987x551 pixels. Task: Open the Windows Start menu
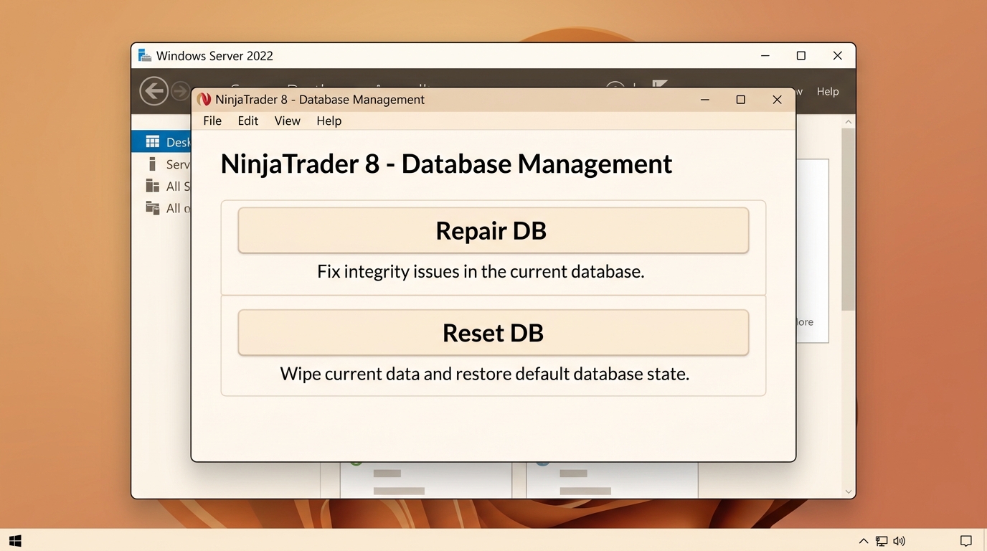coord(15,540)
